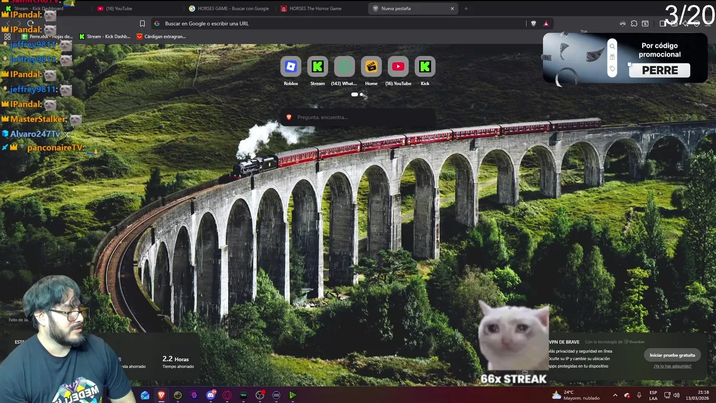Image resolution: width=716 pixels, height=403 pixels.
Task: Click the green arrow taskbar icon
Action: pyautogui.click(x=293, y=395)
